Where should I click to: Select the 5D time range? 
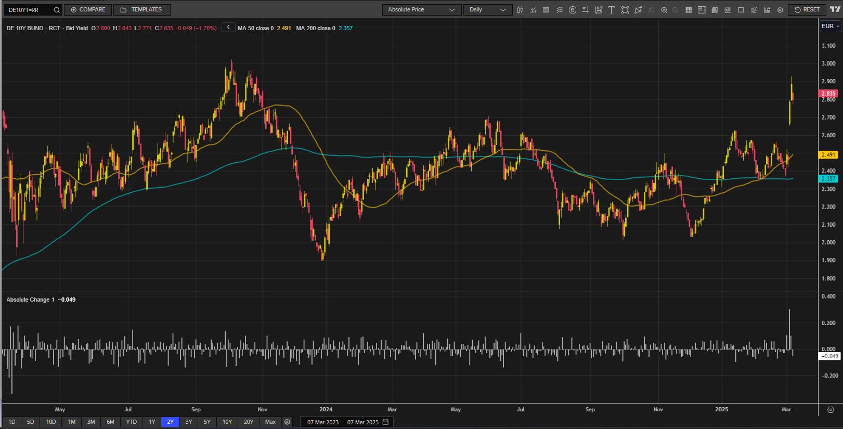(x=31, y=422)
